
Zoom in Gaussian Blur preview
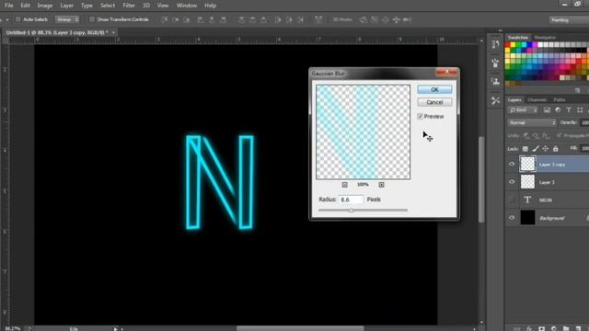click(381, 185)
